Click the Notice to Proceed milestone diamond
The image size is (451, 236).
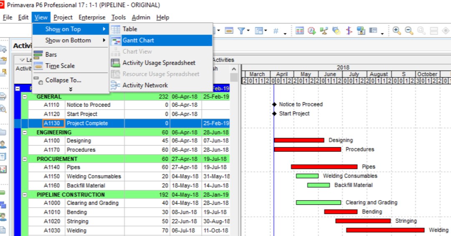click(x=274, y=105)
